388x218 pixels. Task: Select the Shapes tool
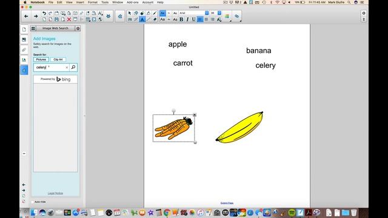(x=136, y=13)
